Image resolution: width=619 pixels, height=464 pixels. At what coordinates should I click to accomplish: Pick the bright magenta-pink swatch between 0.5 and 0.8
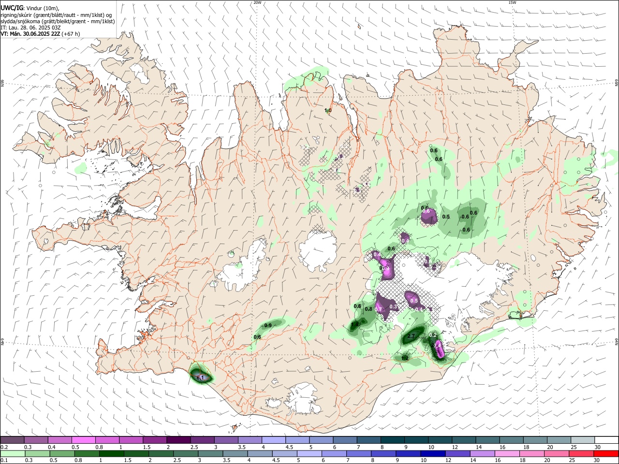tap(83, 440)
